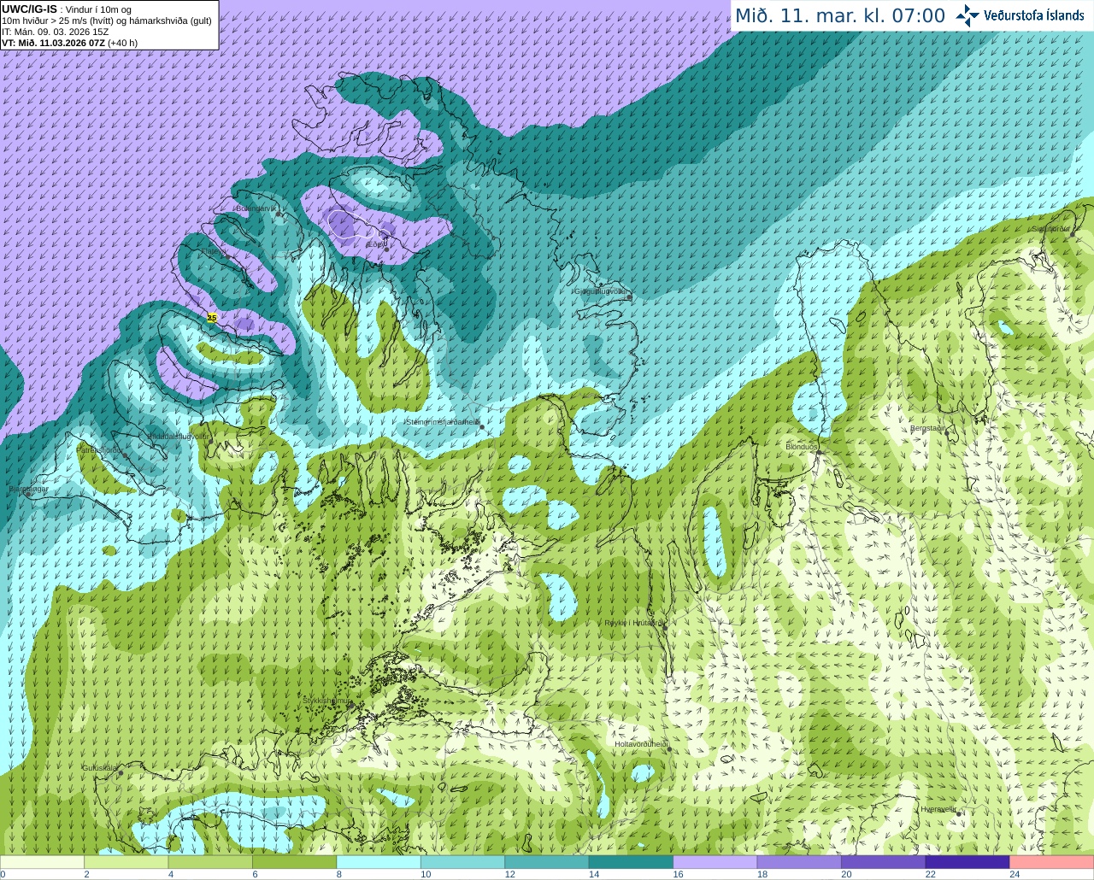Click the 16–18 m/s lavender legend swatch
This screenshot has height=880, width=1094.
715,862
